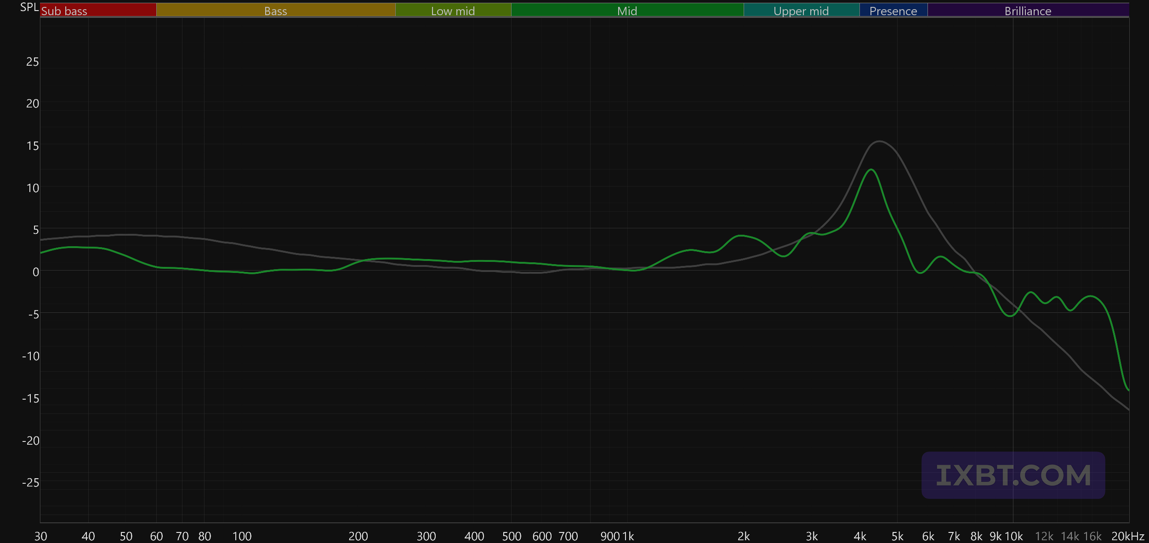
Task: Click the gray curve's highest peak
Action: coord(879,141)
